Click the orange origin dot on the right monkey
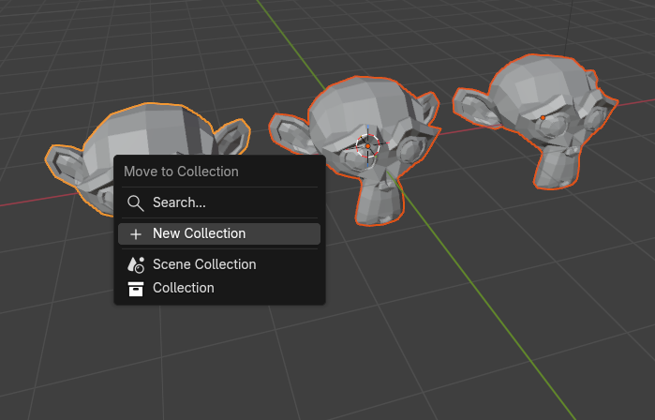Viewport: 655px width, 420px height. click(543, 118)
